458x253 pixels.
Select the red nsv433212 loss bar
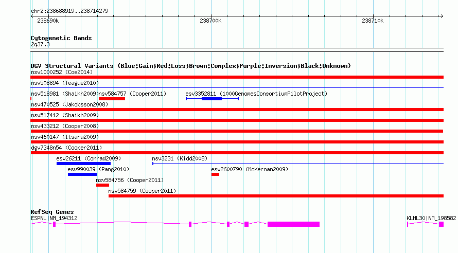pos(237,131)
